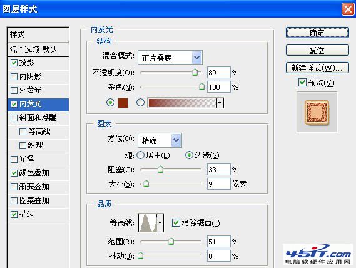Click the 不透明度 slider handle
The width and height of the screenshot is (356, 268).
195,72
